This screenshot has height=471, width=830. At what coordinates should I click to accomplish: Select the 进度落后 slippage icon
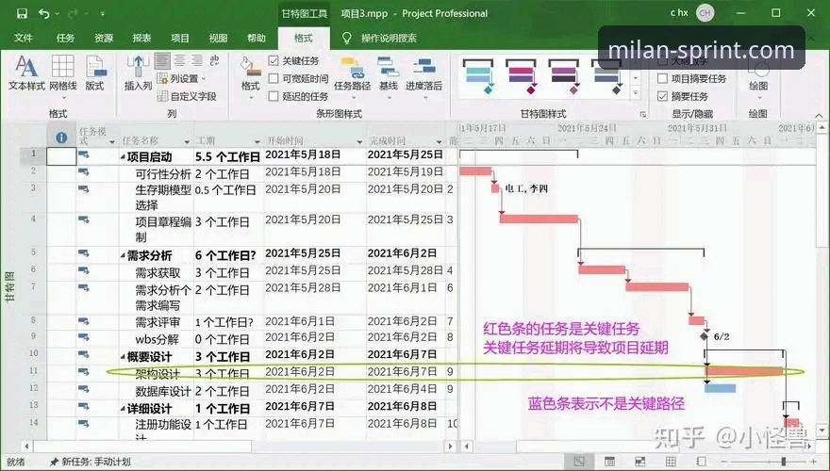click(x=424, y=74)
